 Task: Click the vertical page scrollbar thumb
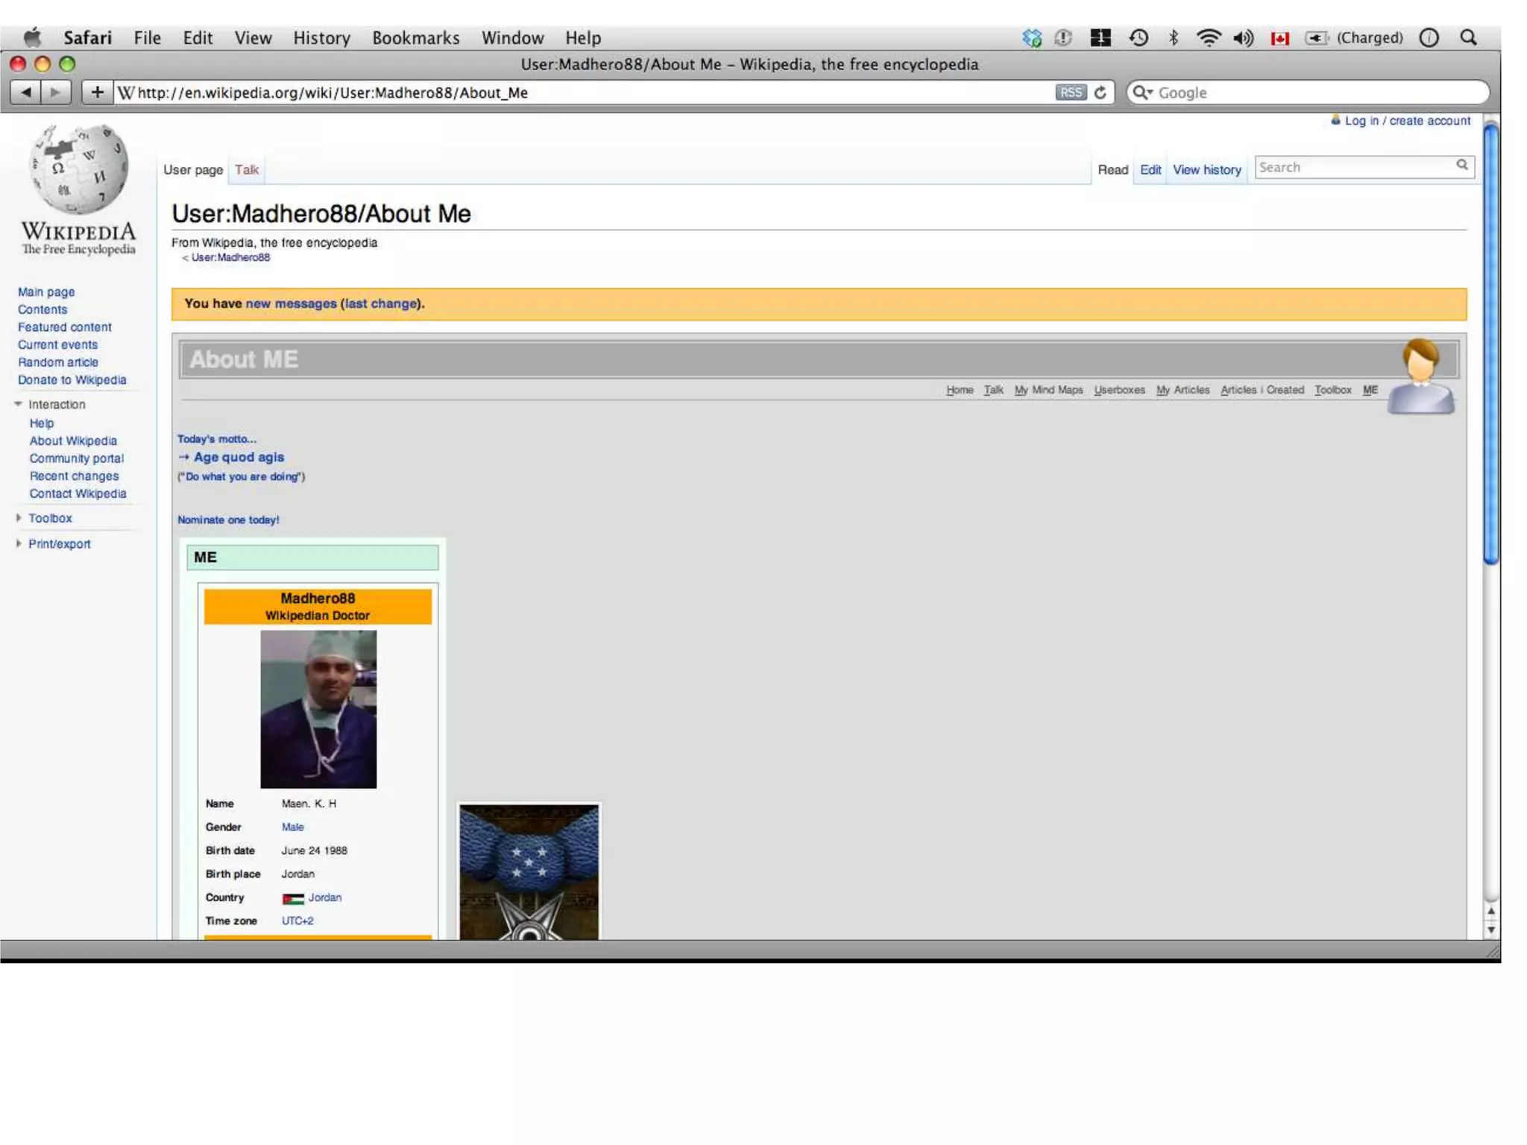pyautogui.click(x=1490, y=343)
